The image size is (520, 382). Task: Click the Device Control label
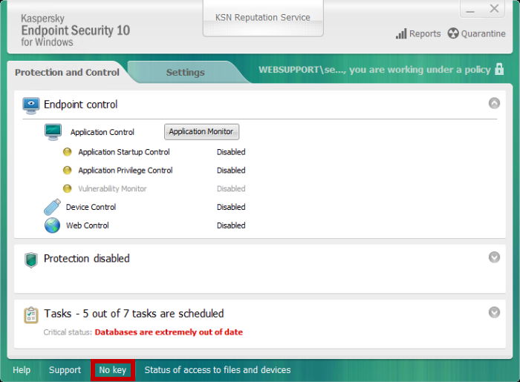point(91,207)
